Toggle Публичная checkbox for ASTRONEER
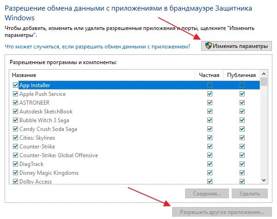 click(x=242, y=102)
